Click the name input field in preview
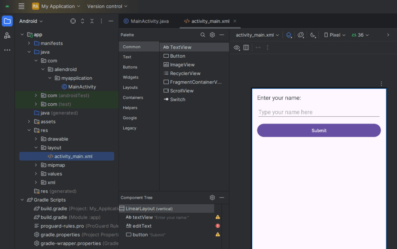This screenshot has height=249, width=397. pyautogui.click(x=319, y=112)
